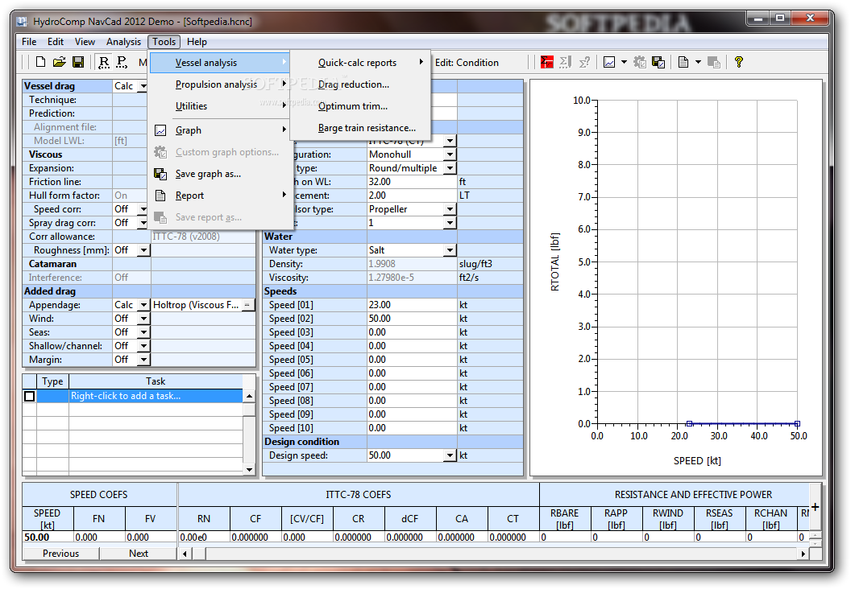
Task: Switch to Propulsion mode (P icon)
Action: 122,62
